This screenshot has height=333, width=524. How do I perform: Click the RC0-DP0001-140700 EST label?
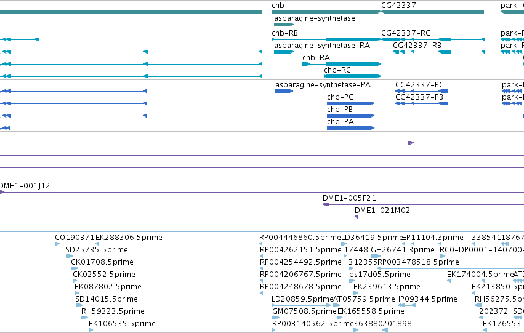[482, 250]
